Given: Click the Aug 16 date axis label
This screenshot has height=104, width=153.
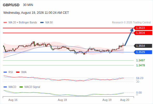Looking at the screenshot, I should tap(13, 100).
